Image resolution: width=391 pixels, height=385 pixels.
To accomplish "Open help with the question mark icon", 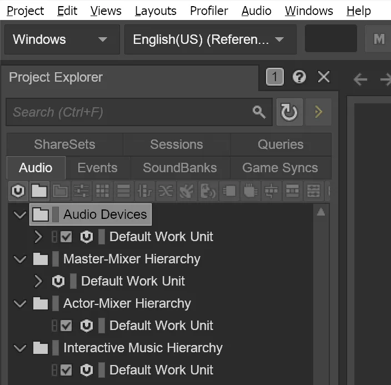I will [x=299, y=77].
